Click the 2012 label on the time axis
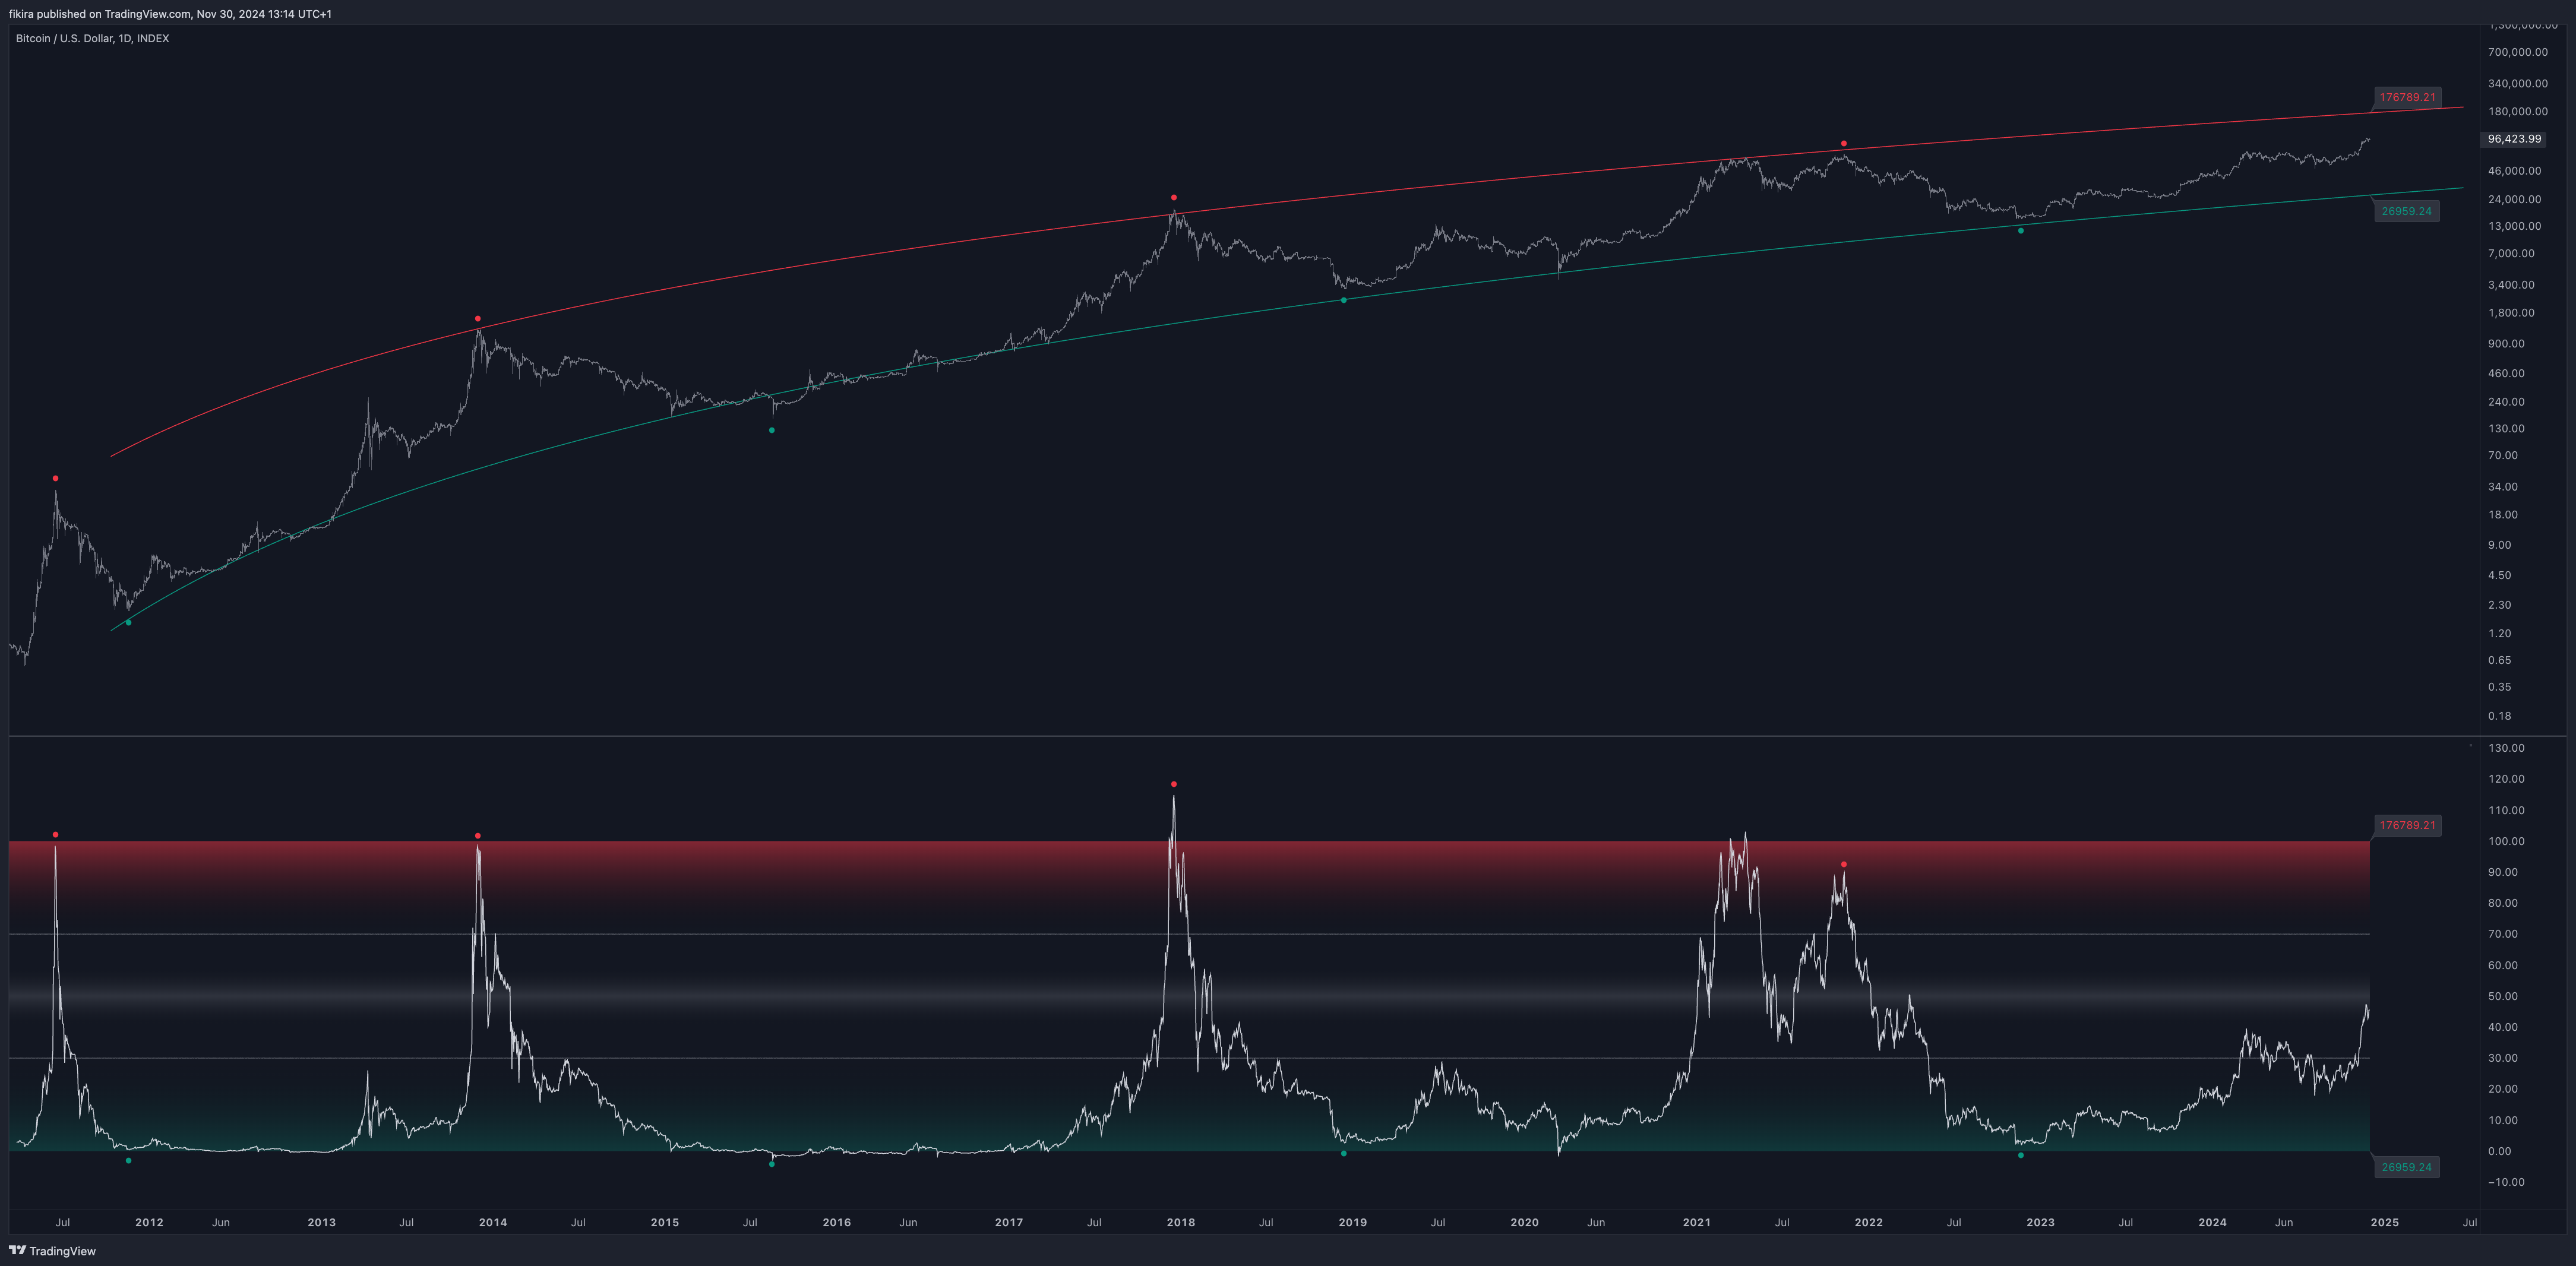The image size is (2576, 1266). (x=149, y=1222)
